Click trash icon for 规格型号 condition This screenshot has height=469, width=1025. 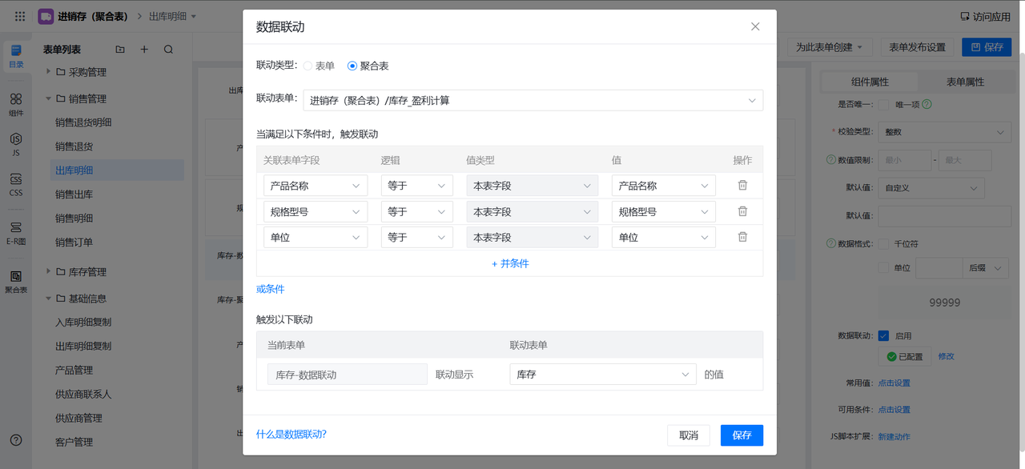pyautogui.click(x=742, y=211)
